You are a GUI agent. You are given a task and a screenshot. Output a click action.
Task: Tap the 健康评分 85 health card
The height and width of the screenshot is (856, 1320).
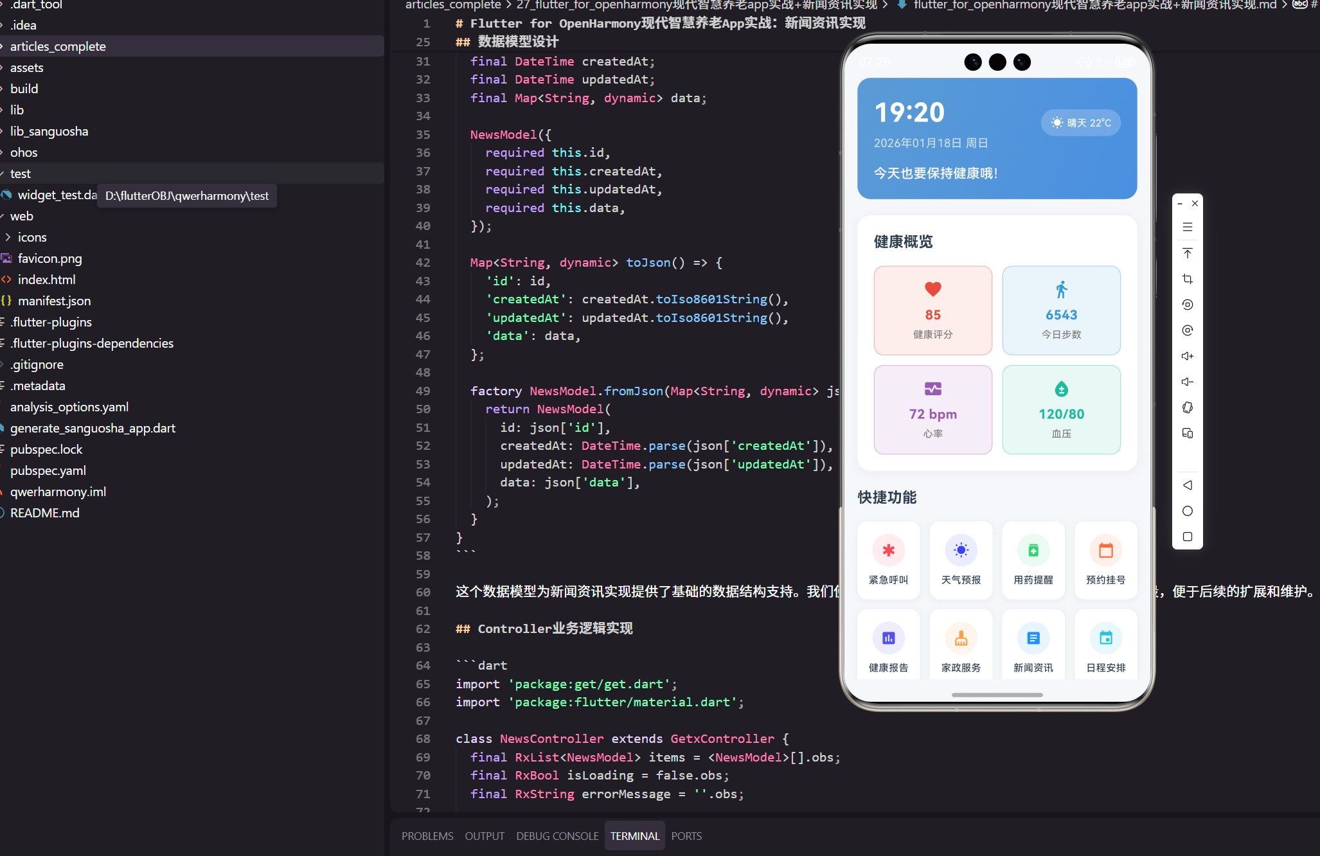[x=932, y=310]
